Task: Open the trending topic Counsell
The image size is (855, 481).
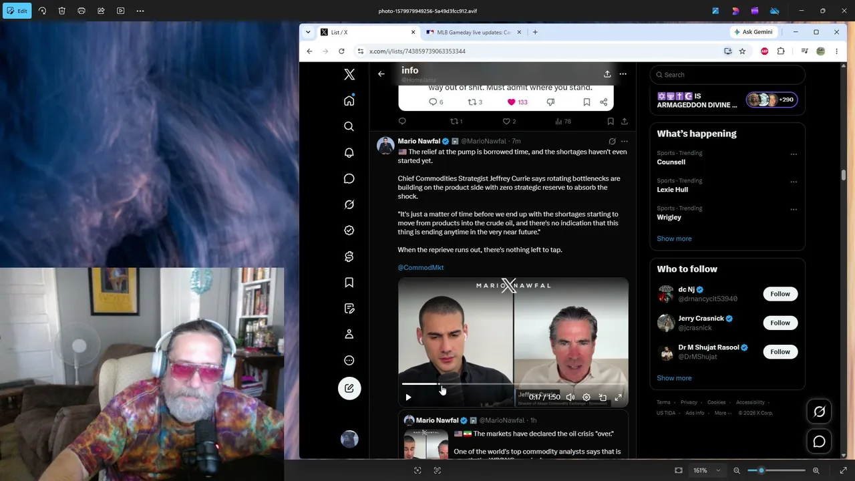Action: pos(671,162)
